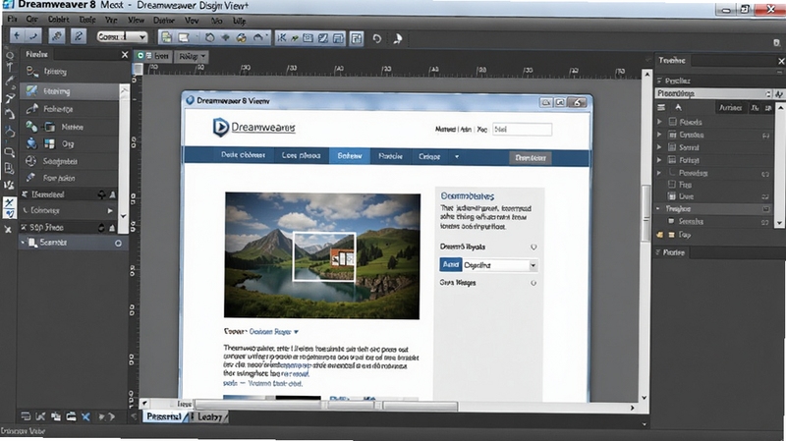Click the four-pane window icon in the Org row
The image size is (786, 441).
pyautogui.click(x=49, y=143)
